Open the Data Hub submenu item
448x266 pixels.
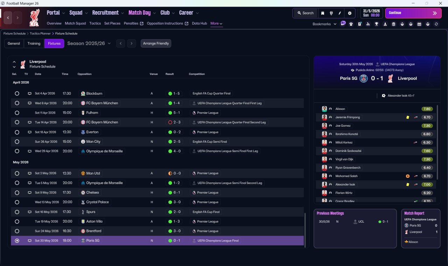[199, 23]
